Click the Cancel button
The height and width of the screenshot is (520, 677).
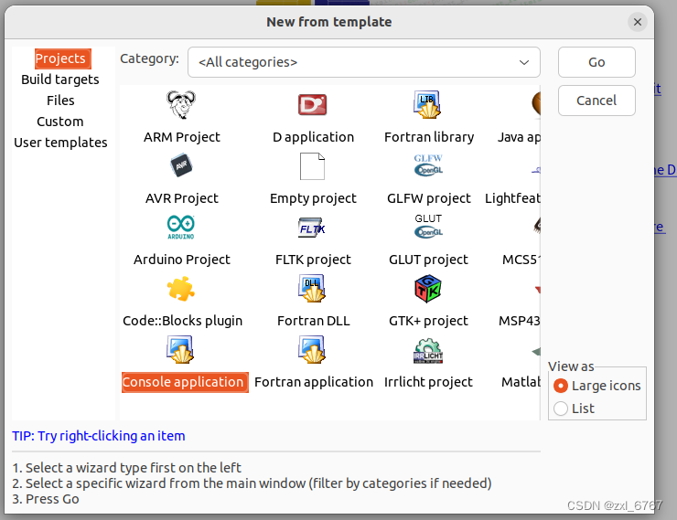[x=596, y=101]
